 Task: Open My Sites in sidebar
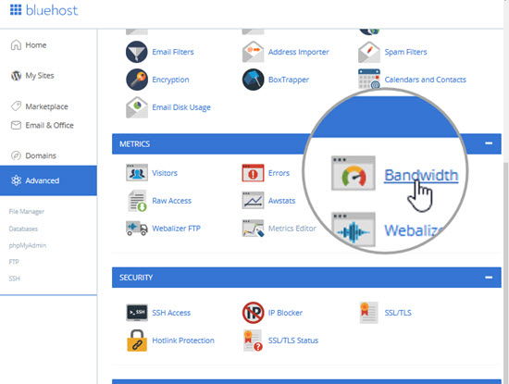[x=32, y=76]
